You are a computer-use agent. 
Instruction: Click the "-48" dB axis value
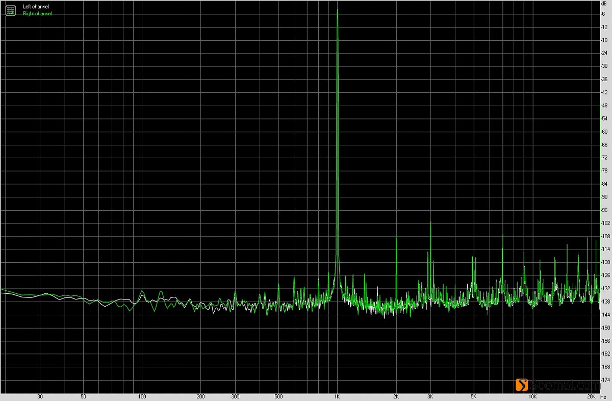[x=604, y=106]
